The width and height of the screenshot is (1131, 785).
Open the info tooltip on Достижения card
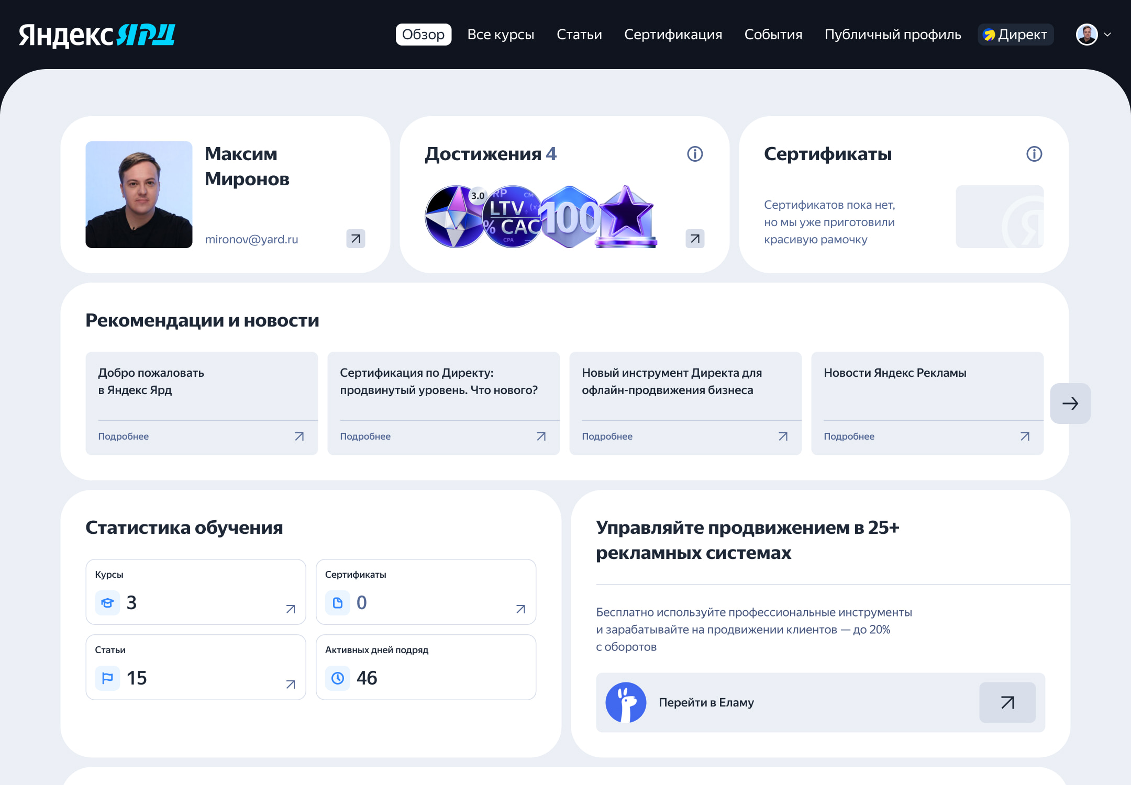coord(694,154)
